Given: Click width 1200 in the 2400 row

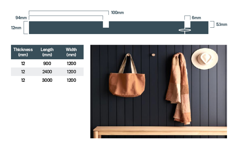Looking at the screenshot, I should pos(71,72).
